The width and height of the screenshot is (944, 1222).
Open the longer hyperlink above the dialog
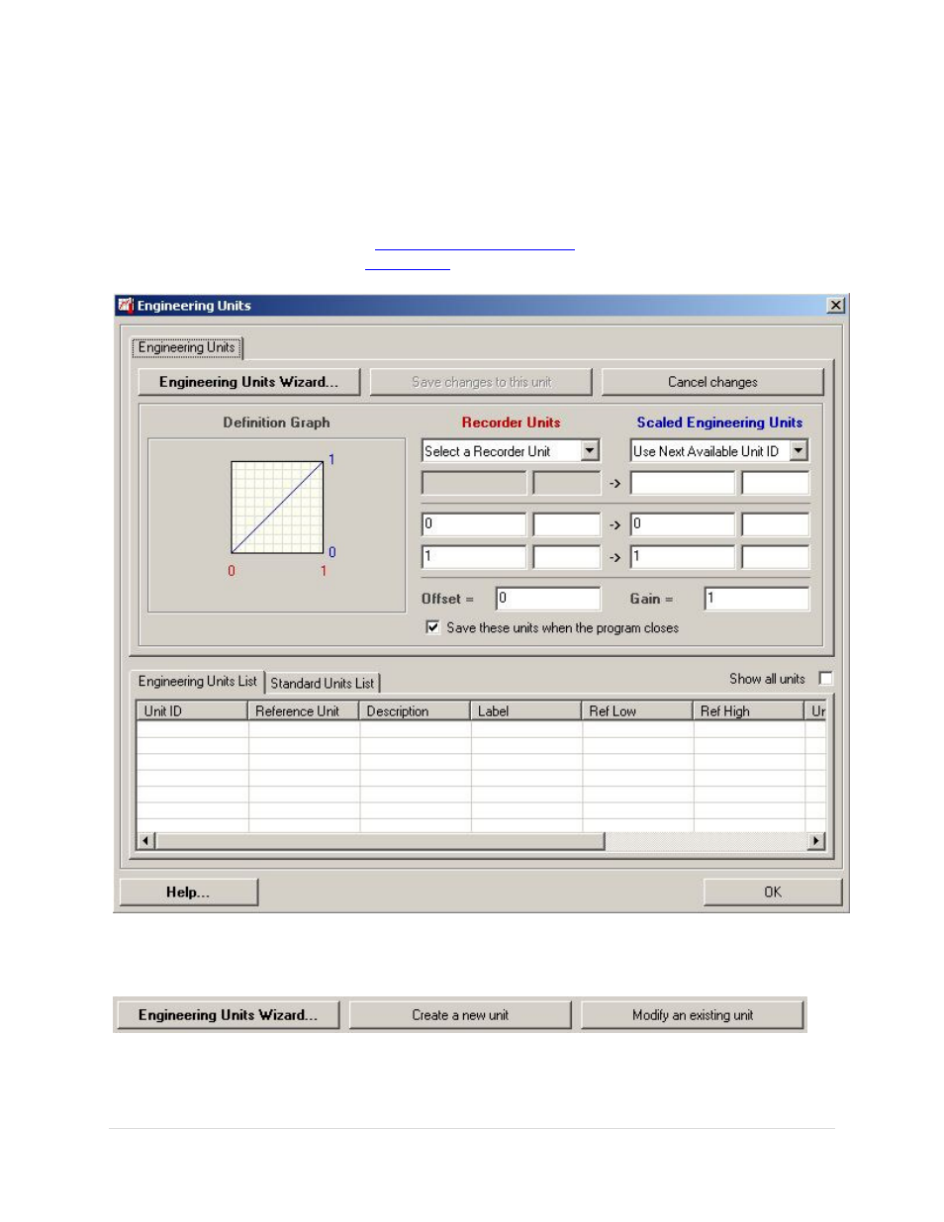point(475,245)
